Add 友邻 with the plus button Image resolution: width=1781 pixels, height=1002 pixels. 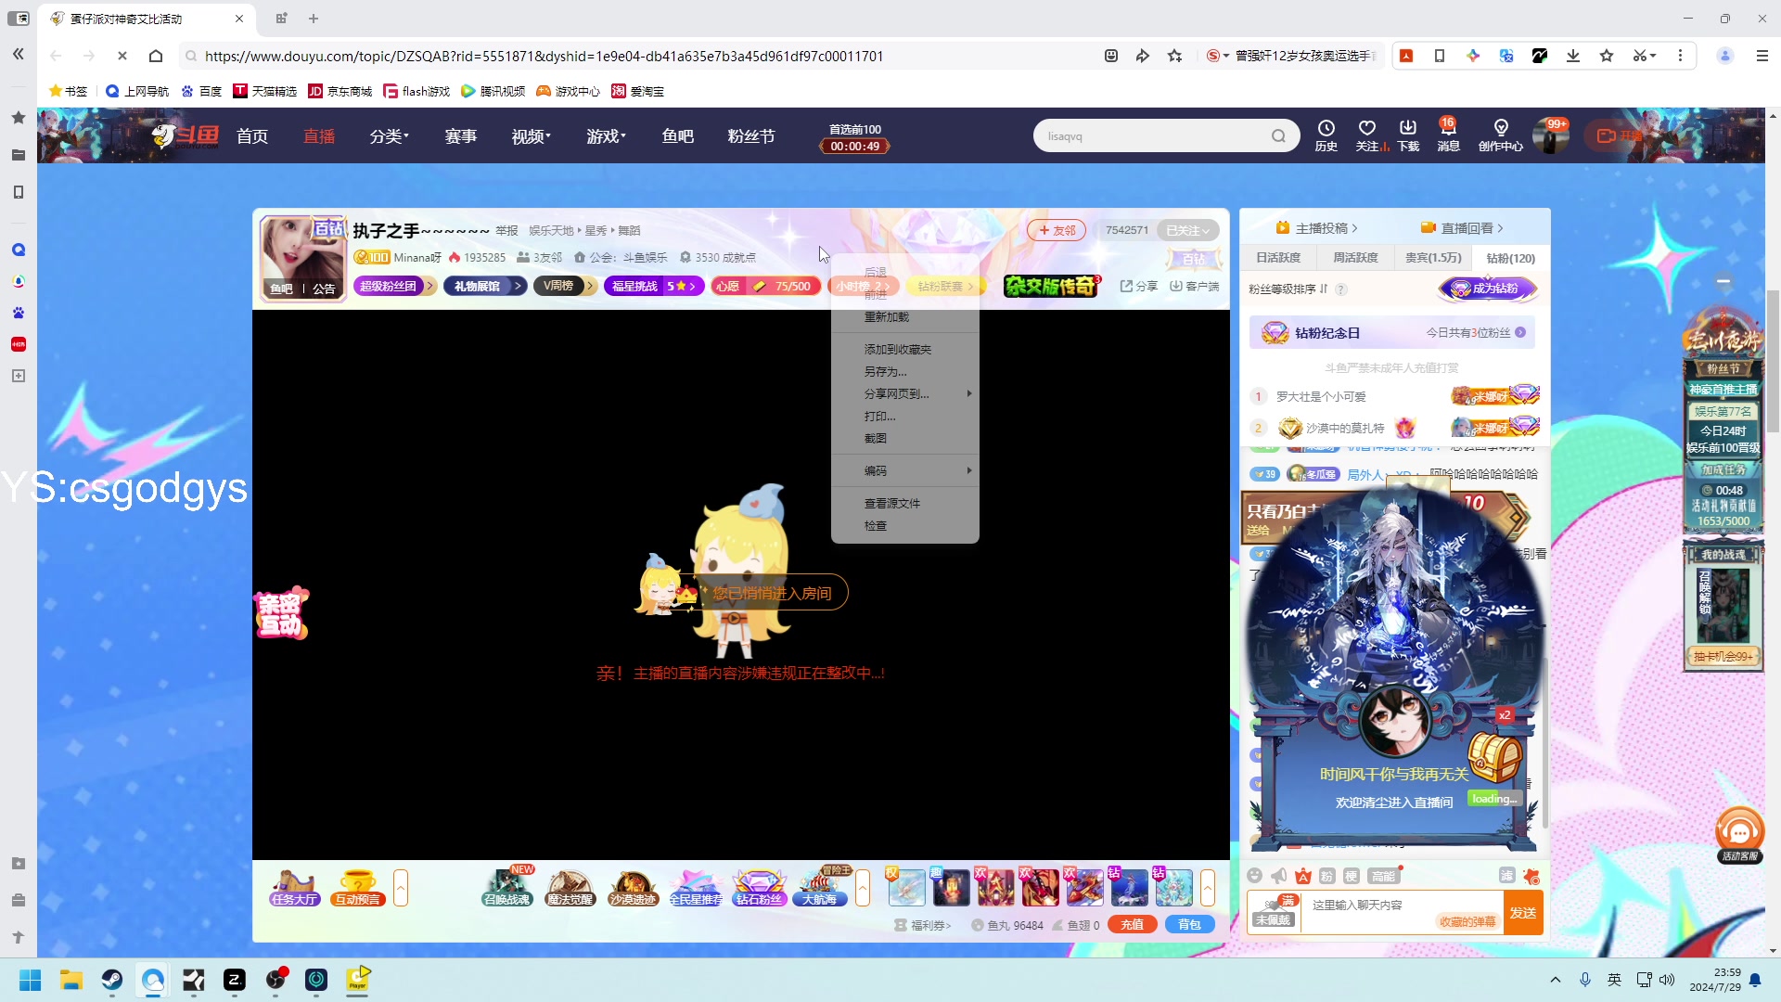[x=1056, y=230]
